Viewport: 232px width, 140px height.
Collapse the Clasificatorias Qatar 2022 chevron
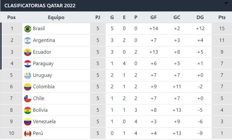(226, 3)
